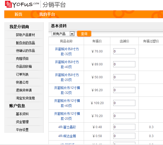Open 退换货申请 in sidebar

24,90
